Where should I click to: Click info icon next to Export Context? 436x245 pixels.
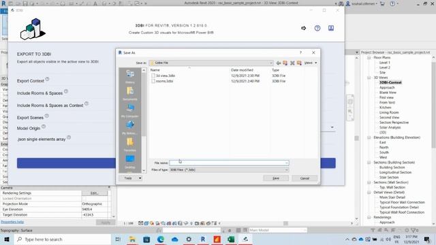click(x=47, y=79)
